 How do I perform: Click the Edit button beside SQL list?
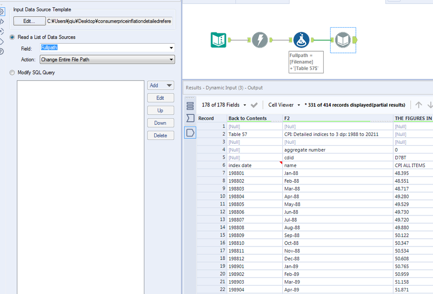(x=160, y=98)
